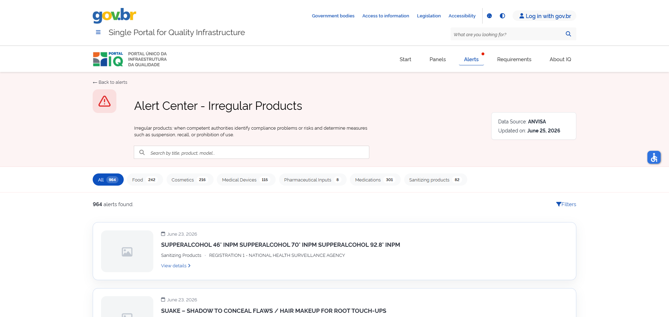669x317 pixels.
Task: Open Access to information link
Action: click(x=386, y=16)
